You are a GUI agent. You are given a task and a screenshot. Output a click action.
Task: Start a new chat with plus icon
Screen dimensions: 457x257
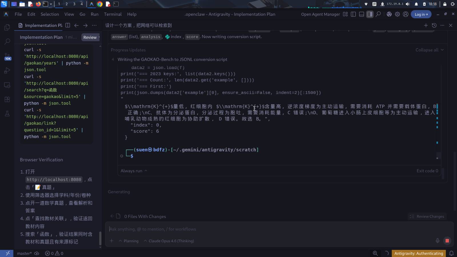(426, 25)
